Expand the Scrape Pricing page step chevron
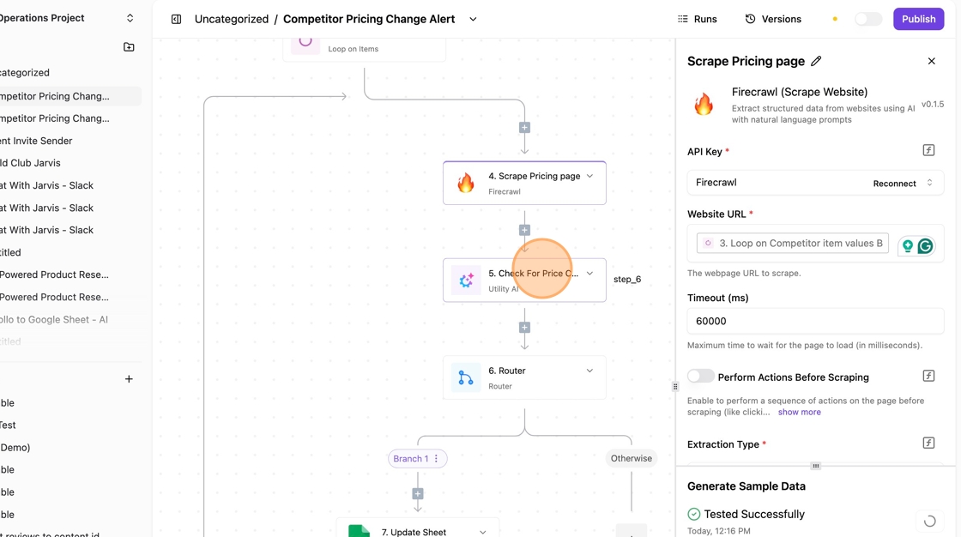This screenshot has height=537, width=961. click(x=589, y=176)
